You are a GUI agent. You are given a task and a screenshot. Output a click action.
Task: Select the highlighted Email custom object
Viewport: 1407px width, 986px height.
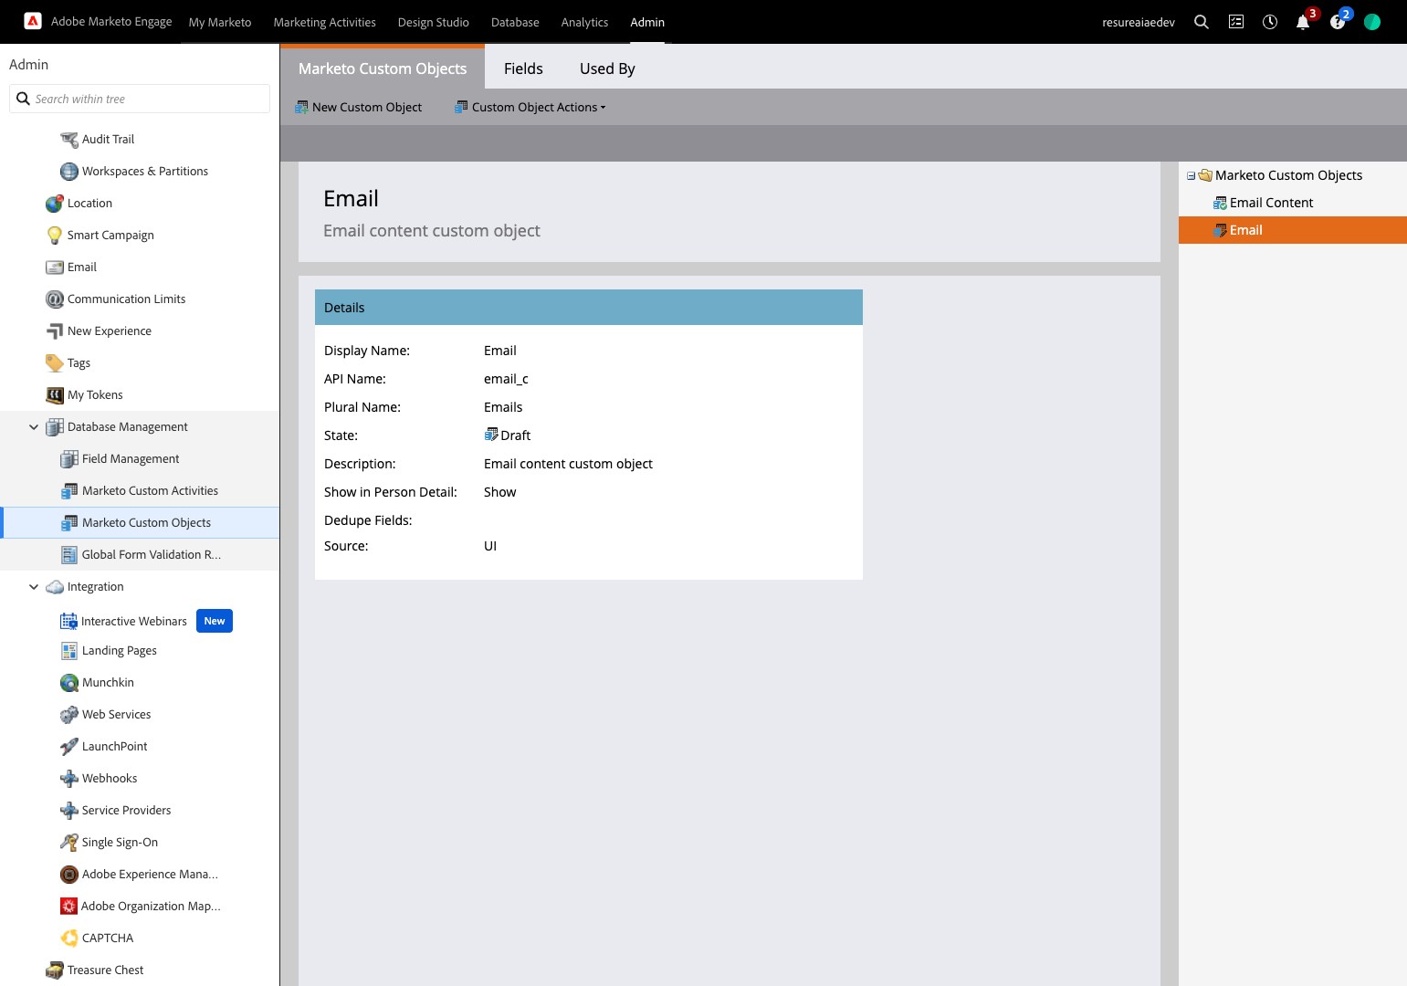[1293, 230]
